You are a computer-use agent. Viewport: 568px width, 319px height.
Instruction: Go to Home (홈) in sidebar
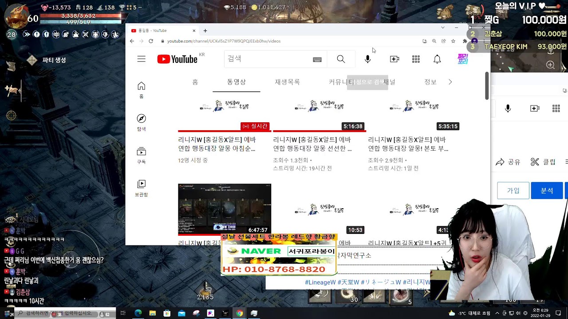coord(141,90)
